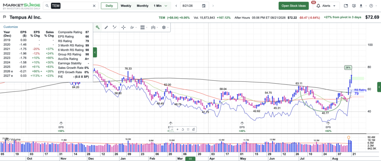Click the search magnifier icon

click(x=47, y=6)
